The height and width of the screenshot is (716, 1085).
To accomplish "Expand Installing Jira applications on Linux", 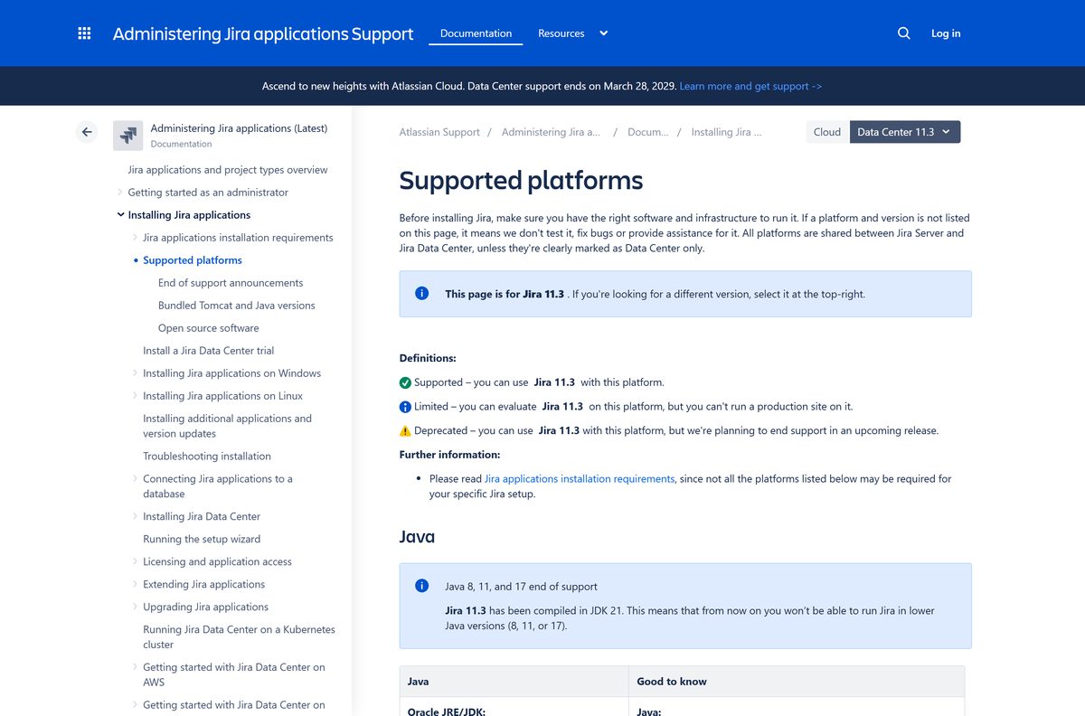I will (136, 396).
